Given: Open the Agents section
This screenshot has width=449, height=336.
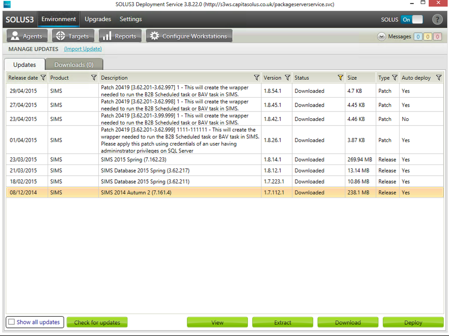Looking at the screenshot, I should [x=27, y=36].
